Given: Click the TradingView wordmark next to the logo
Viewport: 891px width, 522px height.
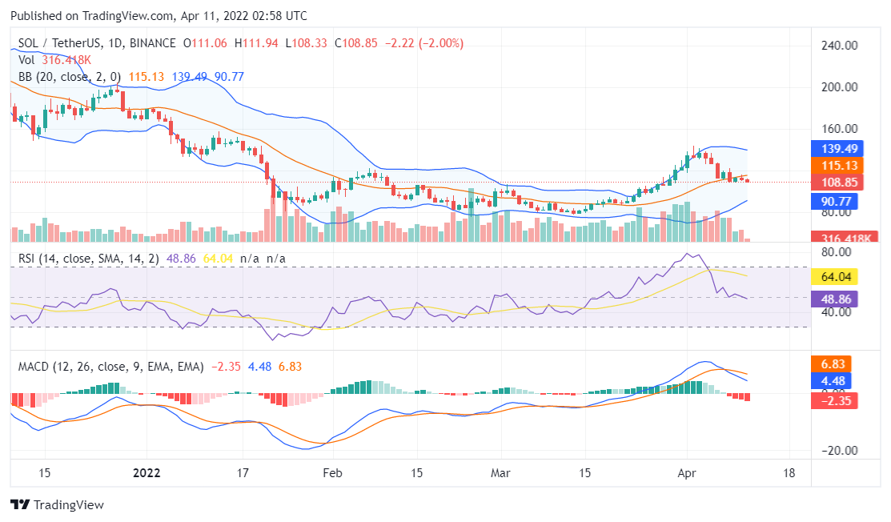Looking at the screenshot, I should click(x=69, y=504).
